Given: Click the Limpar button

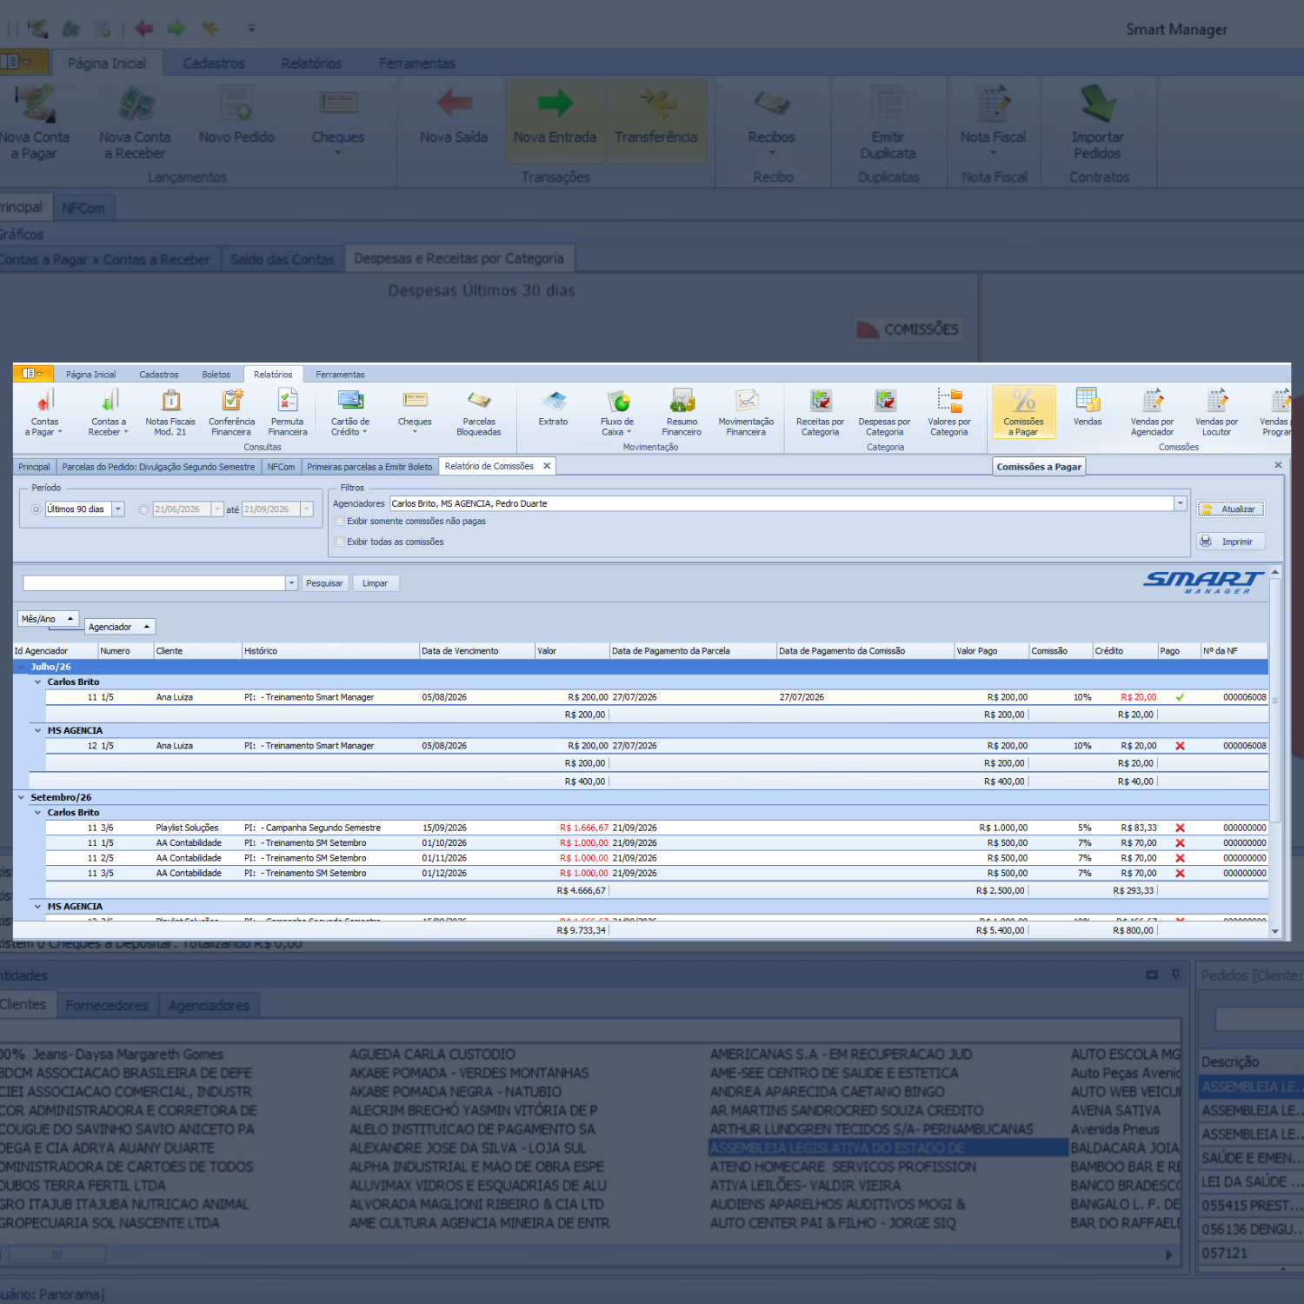Looking at the screenshot, I should (x=376, y=583).
